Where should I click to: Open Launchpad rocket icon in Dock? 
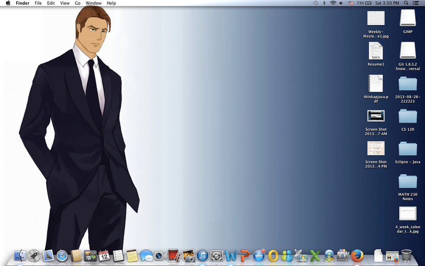click(34, 256)
